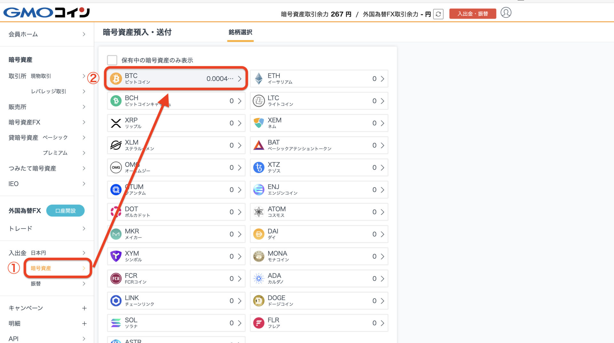The height and width of the screenshot is (343, 614).
Task: Click the XTZ Tezos icon
Action: tap(259, 167)
